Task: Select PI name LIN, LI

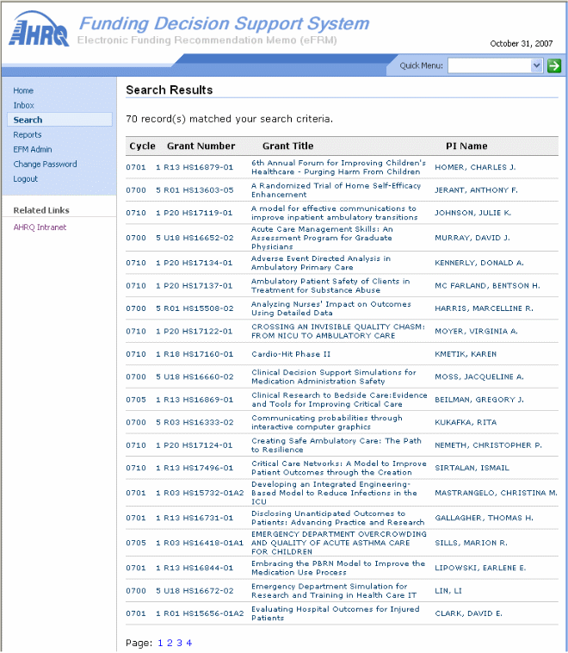Action: [448, 591]
